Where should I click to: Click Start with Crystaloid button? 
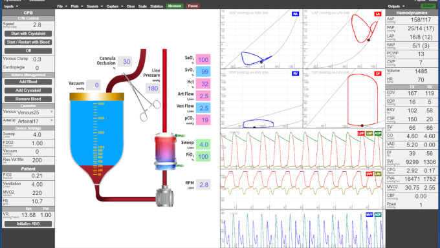[x=28, y=34]
